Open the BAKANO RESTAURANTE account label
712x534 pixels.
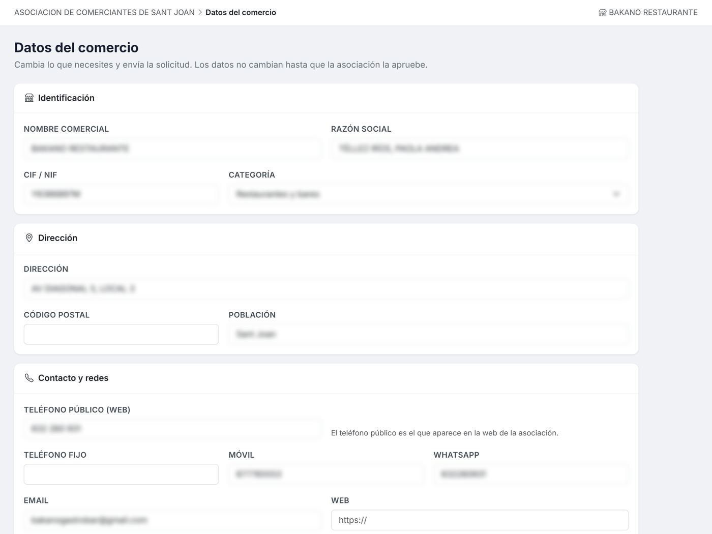point(653,12)
